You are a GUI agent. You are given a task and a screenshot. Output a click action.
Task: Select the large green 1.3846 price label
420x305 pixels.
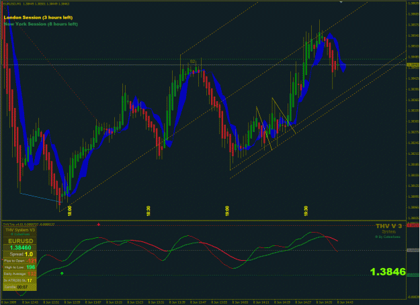pos(388,272)
